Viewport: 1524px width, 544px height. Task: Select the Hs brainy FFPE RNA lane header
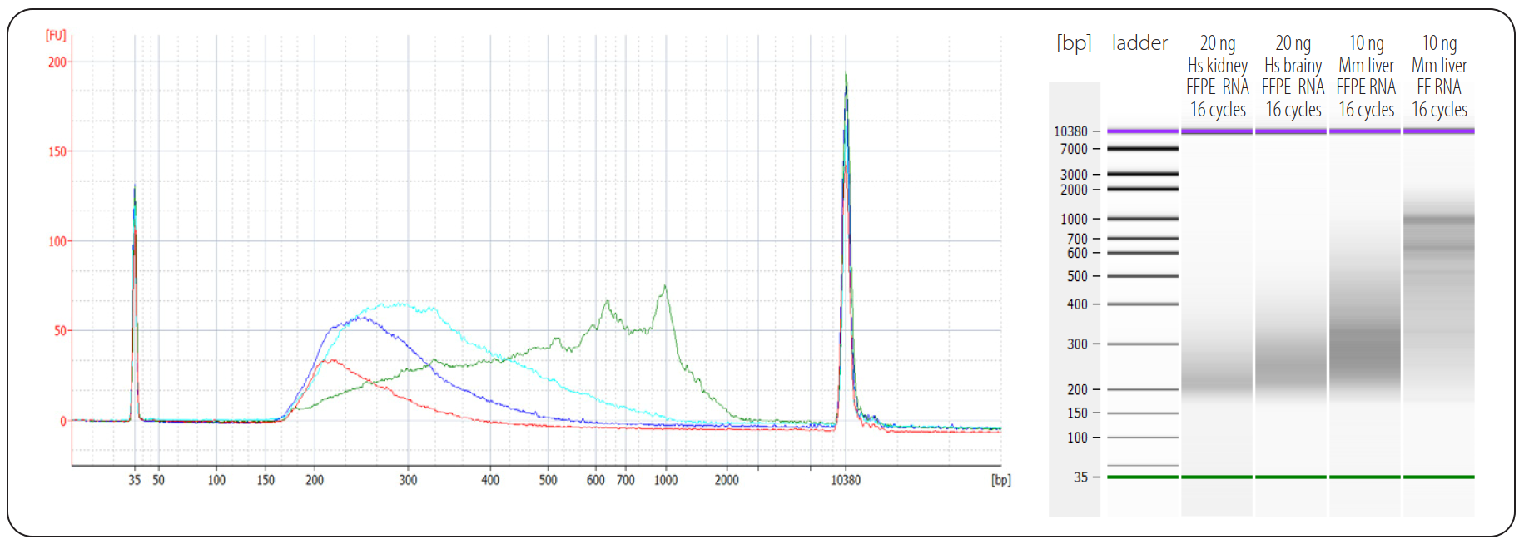point(1293,77)
